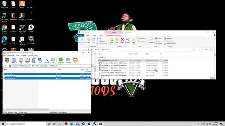This screenshot has height=126, width=225.
Task: Open the File menu in WinRAR
Action: [x=5, y=56]
